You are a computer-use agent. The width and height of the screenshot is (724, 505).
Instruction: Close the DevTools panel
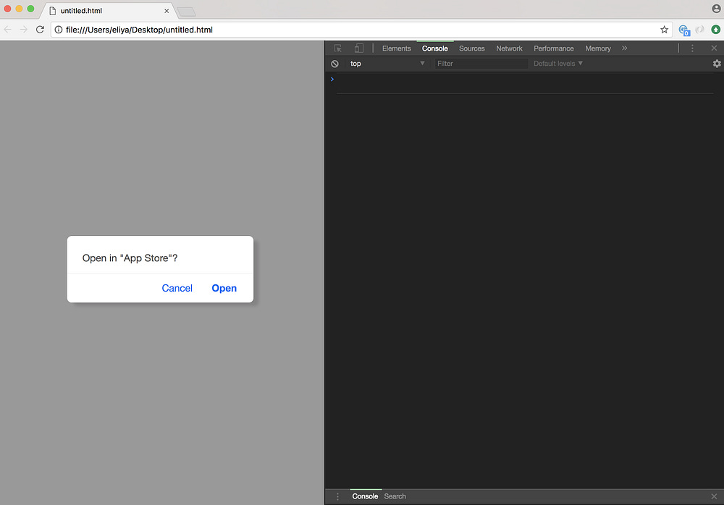(x=714, y=48)
